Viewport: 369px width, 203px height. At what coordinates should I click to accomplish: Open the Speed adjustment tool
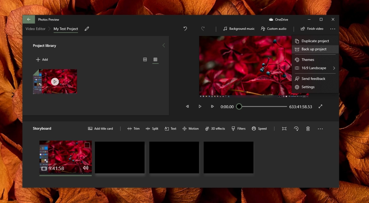pos(259,128)
